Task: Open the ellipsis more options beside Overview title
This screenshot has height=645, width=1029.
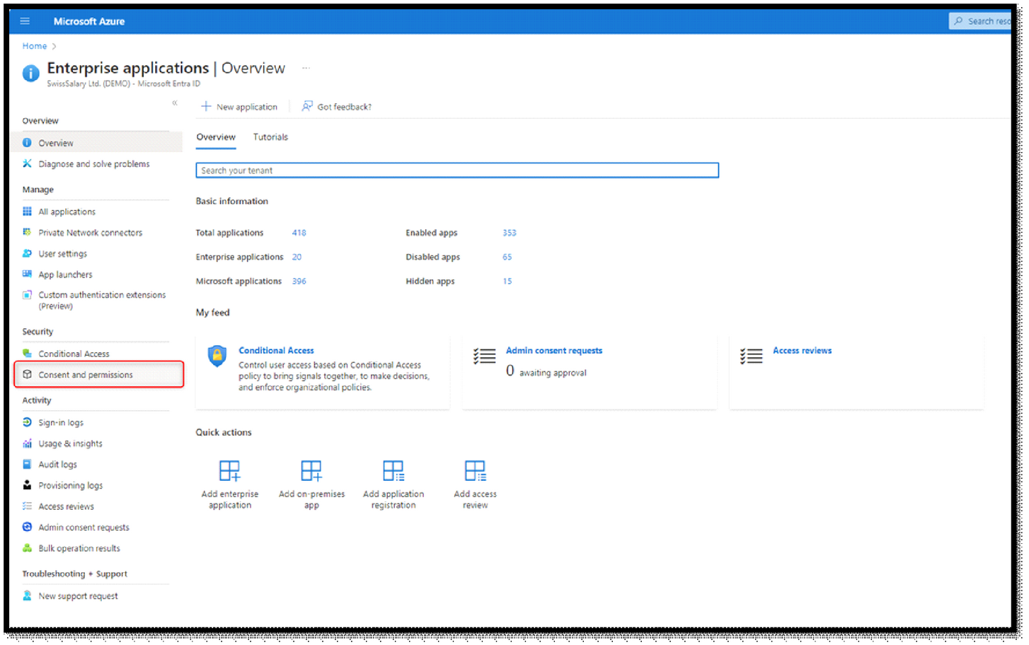Action: 306,69
